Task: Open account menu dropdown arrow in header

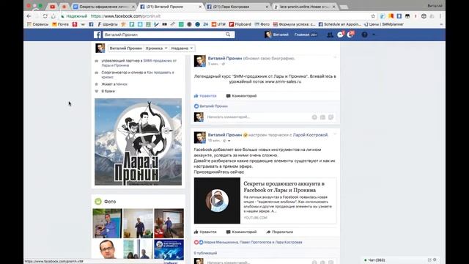Action: pos(374,34)
